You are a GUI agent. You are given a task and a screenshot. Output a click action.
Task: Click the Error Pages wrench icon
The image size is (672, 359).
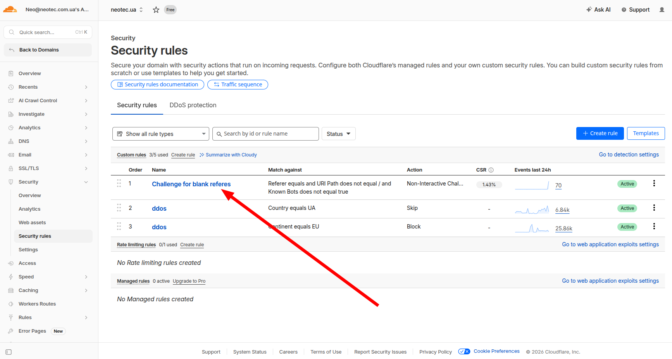pyautogui.click(x=11, y=331)
